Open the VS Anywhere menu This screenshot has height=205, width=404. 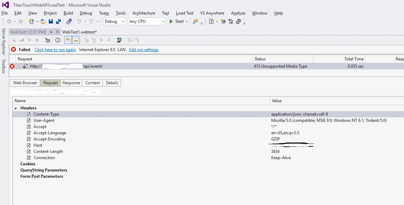click(212, 13)
